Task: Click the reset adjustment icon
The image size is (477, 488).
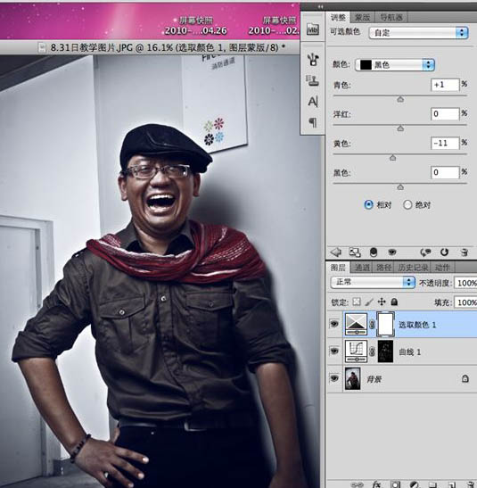Action: coord(444,252)
